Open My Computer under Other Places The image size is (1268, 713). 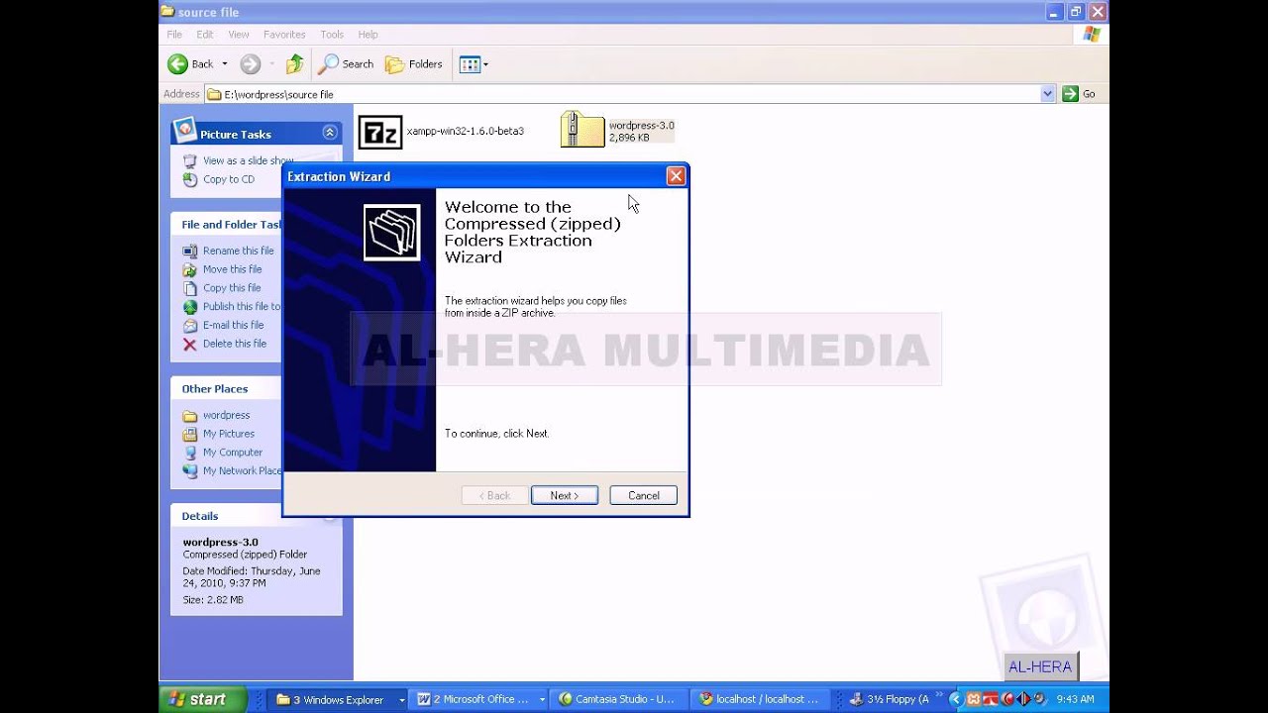[x=233, y=453]
